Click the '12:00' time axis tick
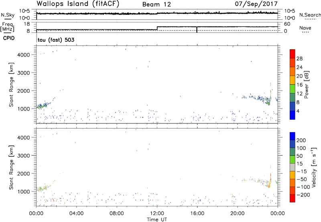Image resolution: width=321 pixels, height=222 pixels. pyautogui.click(x=157, y=214)
